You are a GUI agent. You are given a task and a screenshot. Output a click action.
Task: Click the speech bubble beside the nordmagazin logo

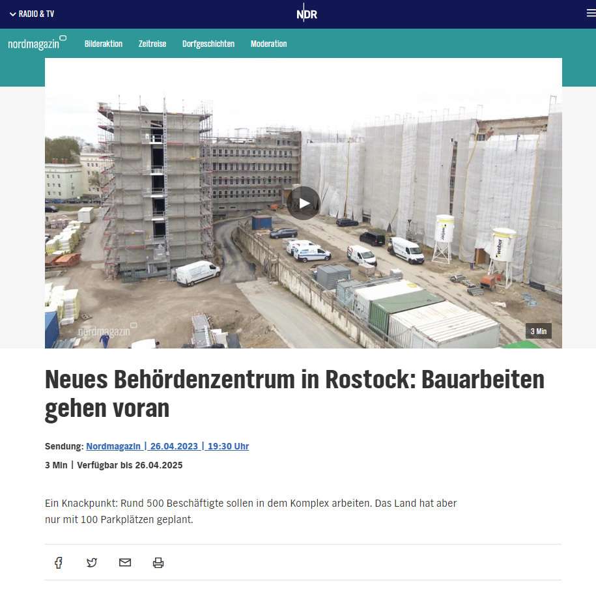[x=63, y=37]
